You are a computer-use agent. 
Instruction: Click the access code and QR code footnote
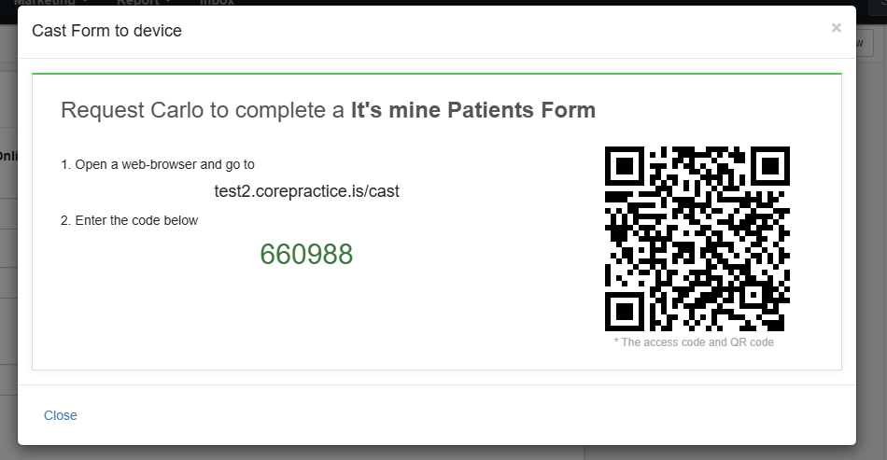694,342
